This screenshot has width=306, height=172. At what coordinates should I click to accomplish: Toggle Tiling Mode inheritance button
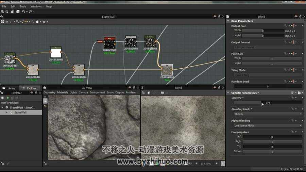(x=293, y=70)
